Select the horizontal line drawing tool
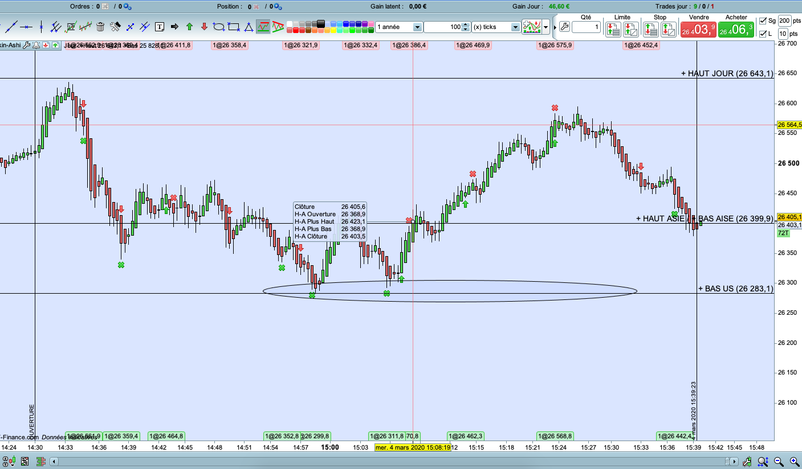This screenshot has width=802, height=469. [26, 26]
